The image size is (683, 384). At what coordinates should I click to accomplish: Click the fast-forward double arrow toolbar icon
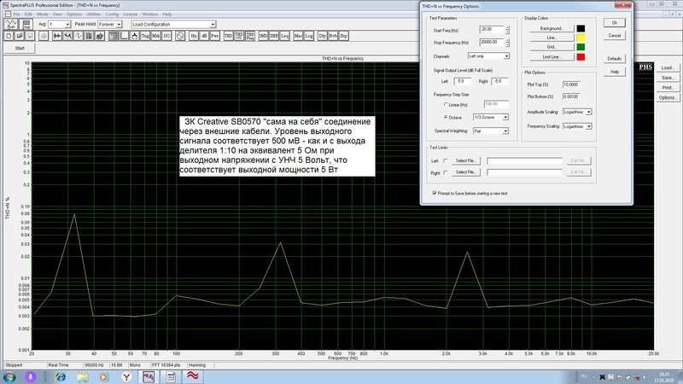point(56,36)
